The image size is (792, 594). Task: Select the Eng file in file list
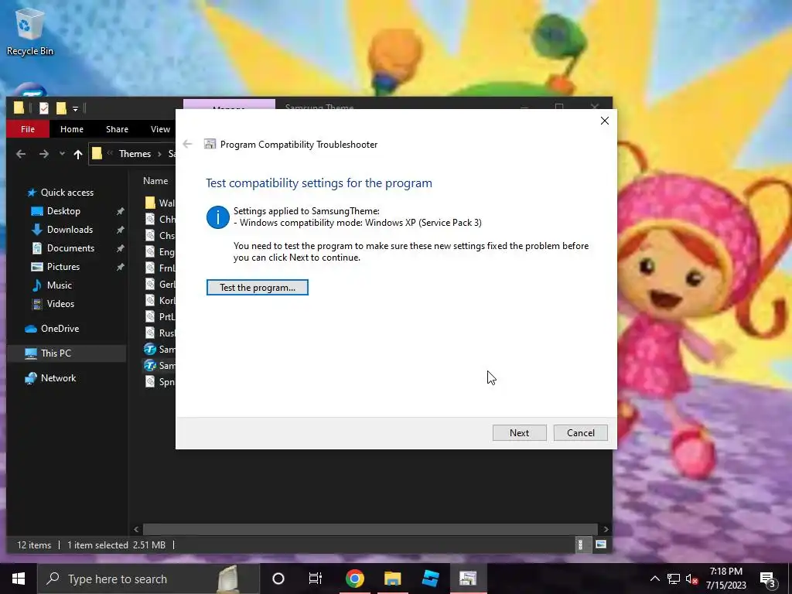tap(159, 251)
